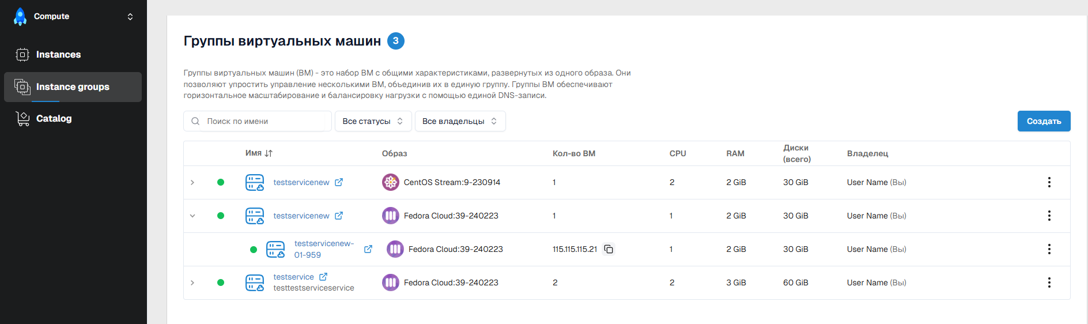The width and height of the screenshot is (1088, 324).
Task: Click the Compute rocket logo
Action: [20, 17]
